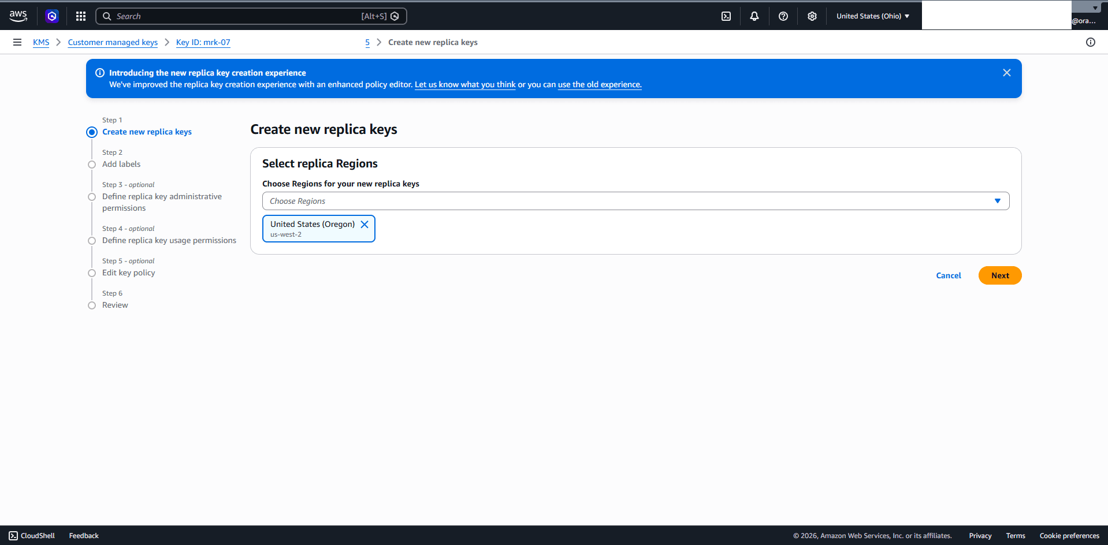Open the KMS service icon beside the logo
The image size is (1108, 545).
[52, 16]
